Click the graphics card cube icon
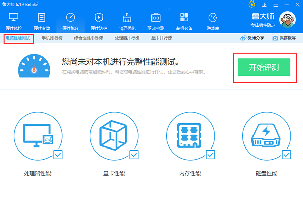This screenshot has height=197, width=303. [113, 135]
